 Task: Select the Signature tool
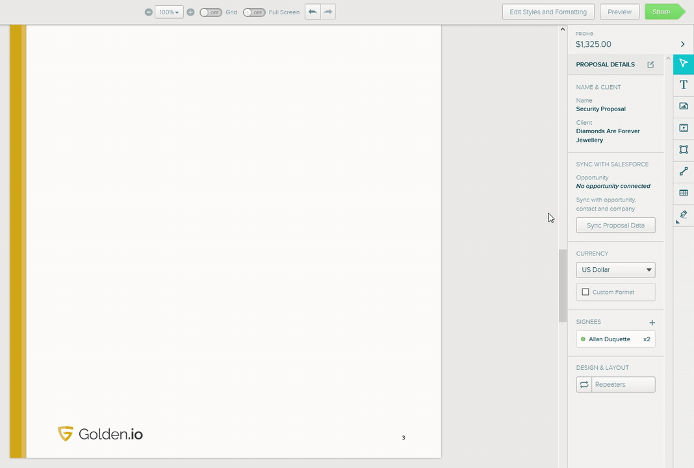click(x=684, y=214)
